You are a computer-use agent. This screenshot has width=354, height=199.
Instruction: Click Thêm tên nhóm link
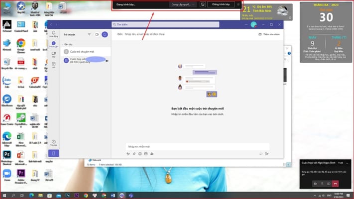click(269, 34)
